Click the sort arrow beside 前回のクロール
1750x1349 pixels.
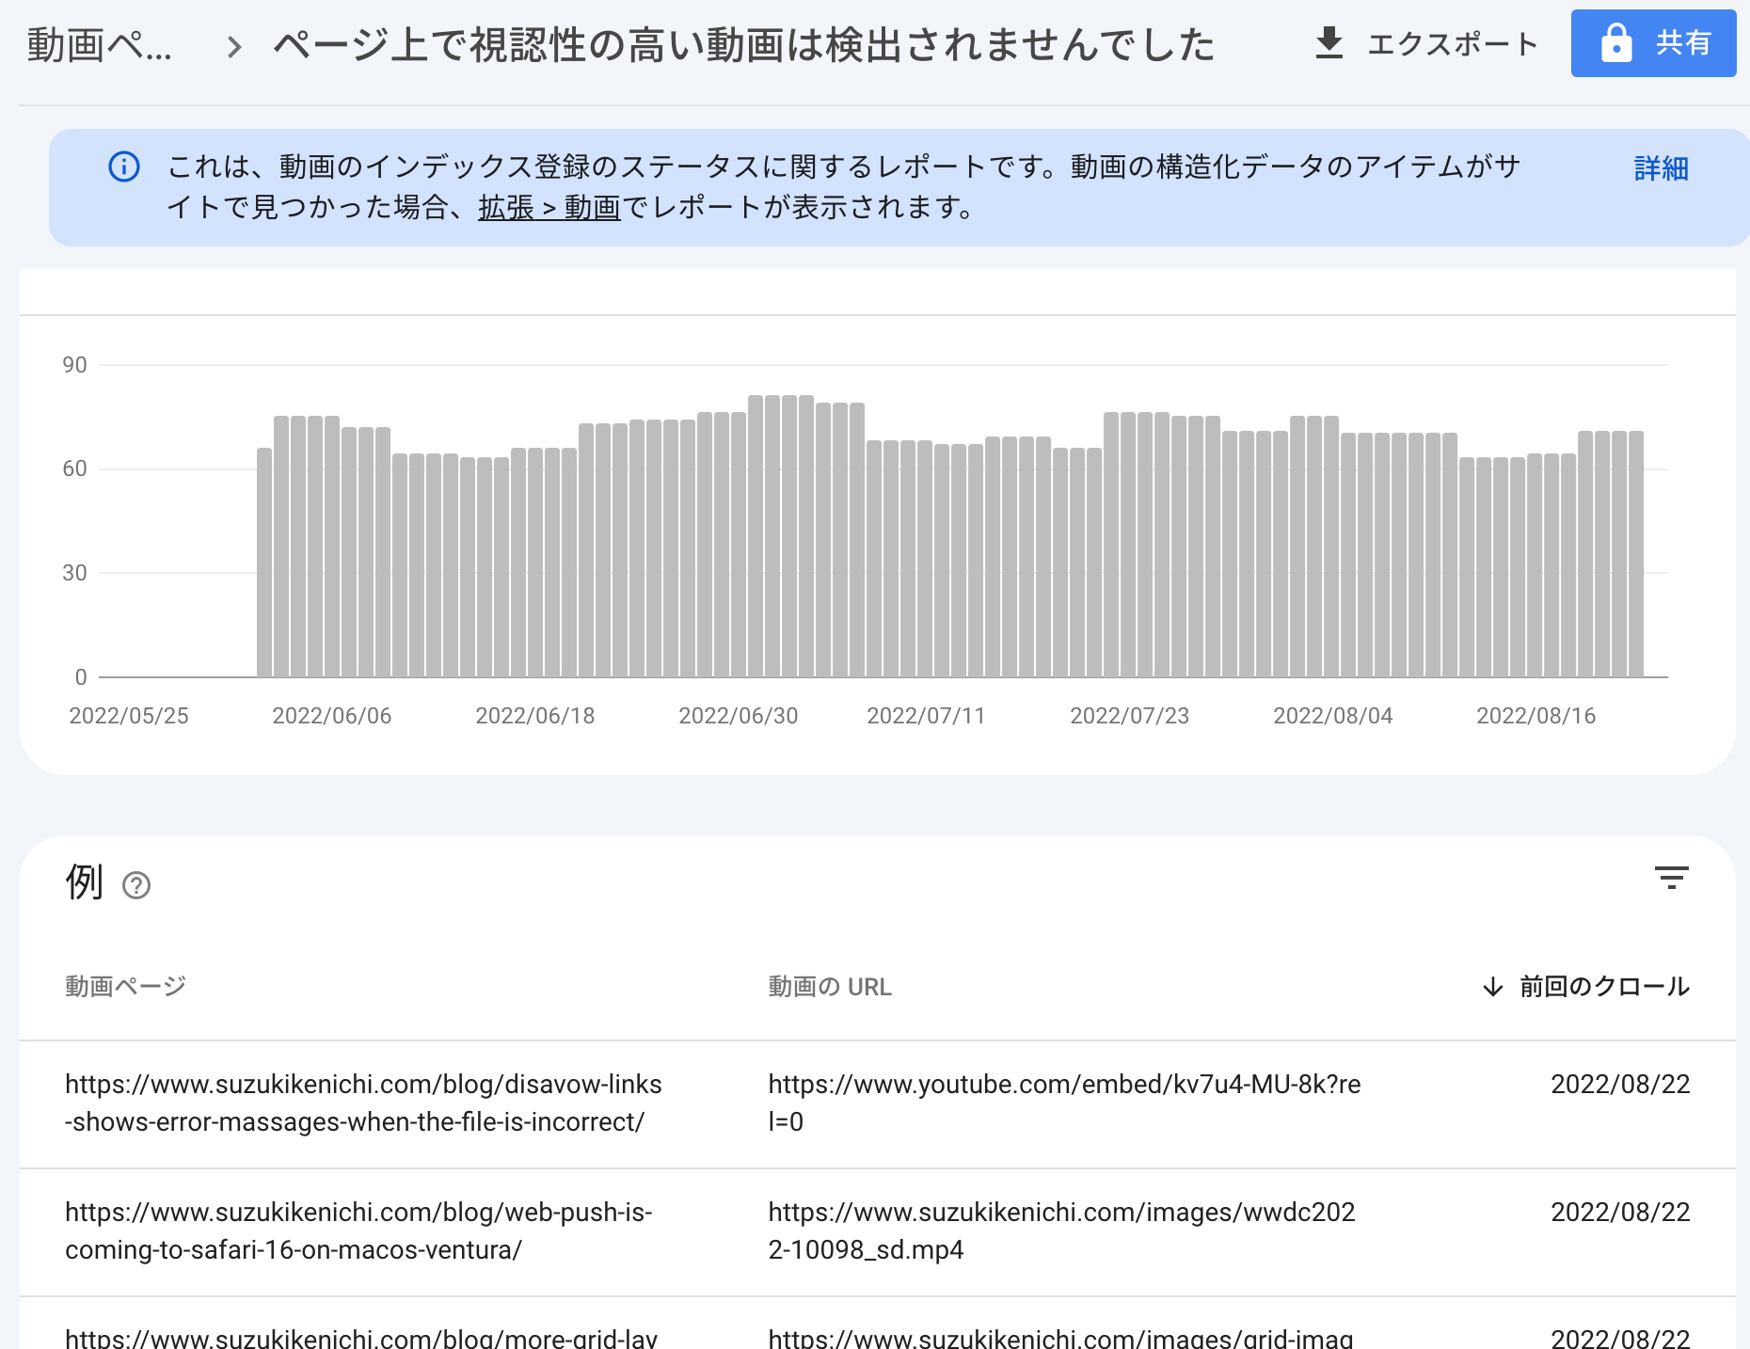coord(1492,987)
